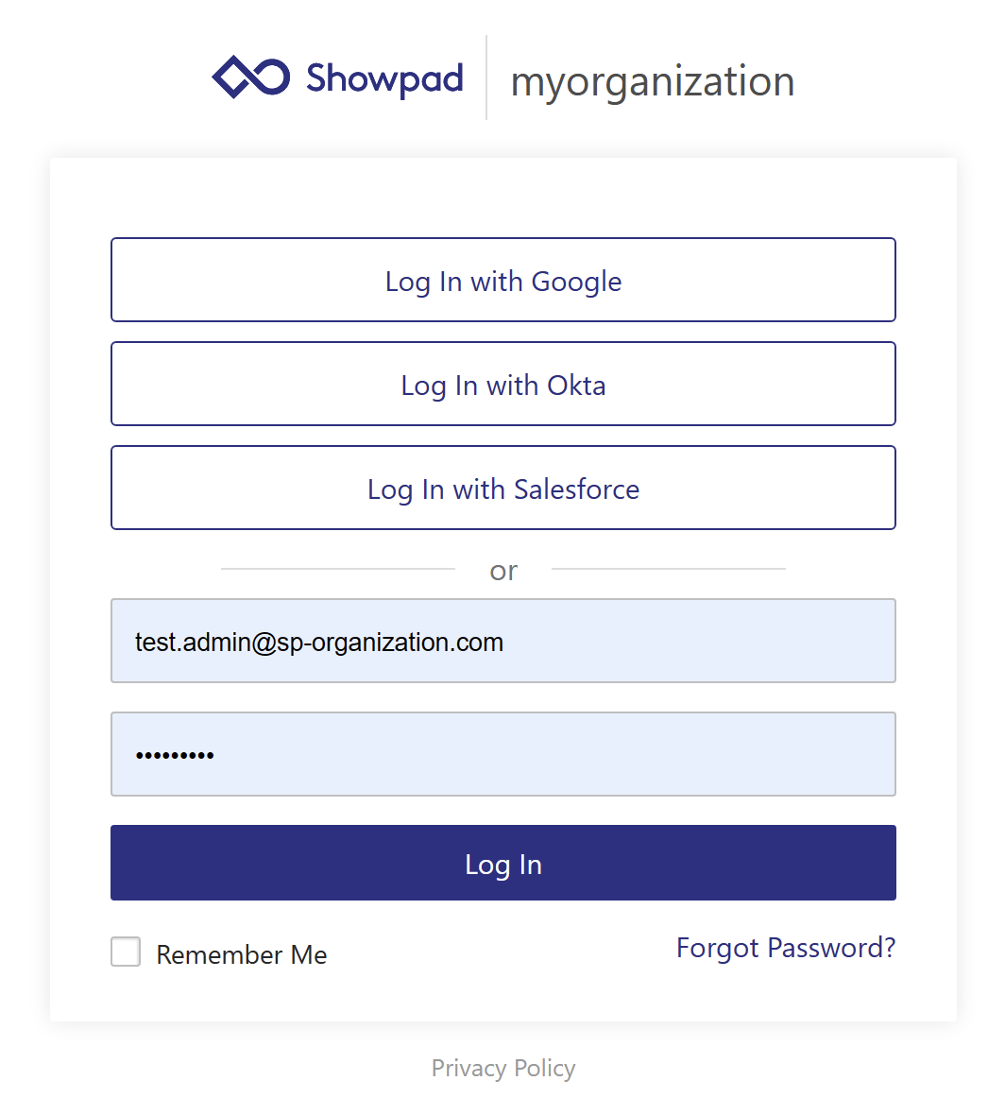Select Log In with Salesforce option
This screenshot has width=1005, height=1098.
pos(502,489)
